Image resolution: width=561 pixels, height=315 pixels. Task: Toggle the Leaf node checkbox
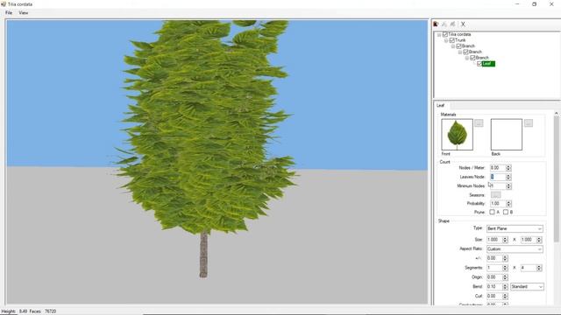[x=479, y=64]
